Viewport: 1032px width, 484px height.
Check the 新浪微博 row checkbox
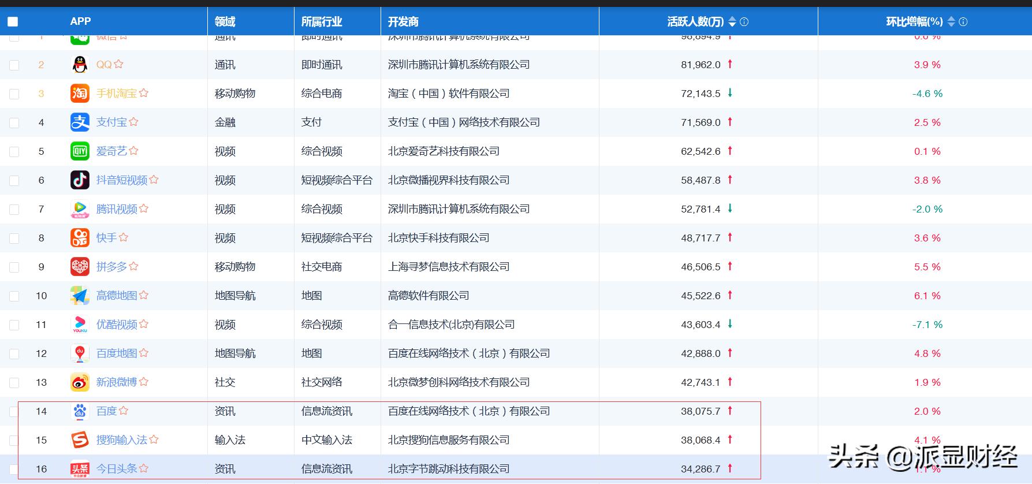click(14, 382)
